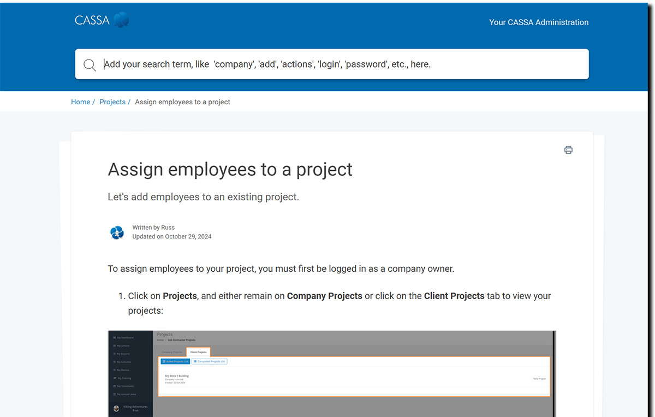Go to Home breadcrumb link
Viewport: 655px width, 417px height.
click(80, 102)
